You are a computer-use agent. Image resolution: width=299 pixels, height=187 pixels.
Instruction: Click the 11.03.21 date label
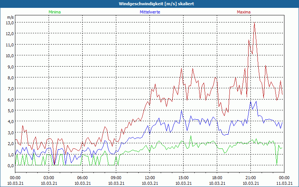click(284, 183)
